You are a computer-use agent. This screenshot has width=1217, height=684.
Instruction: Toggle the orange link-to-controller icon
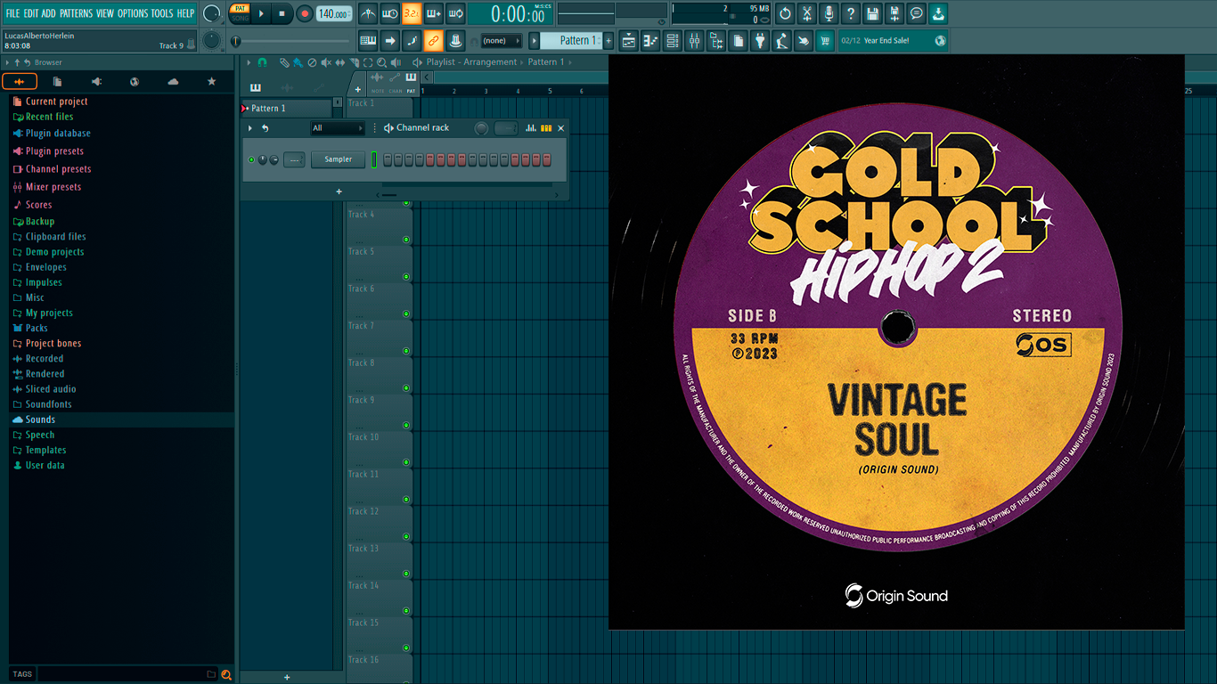(433, 40)
